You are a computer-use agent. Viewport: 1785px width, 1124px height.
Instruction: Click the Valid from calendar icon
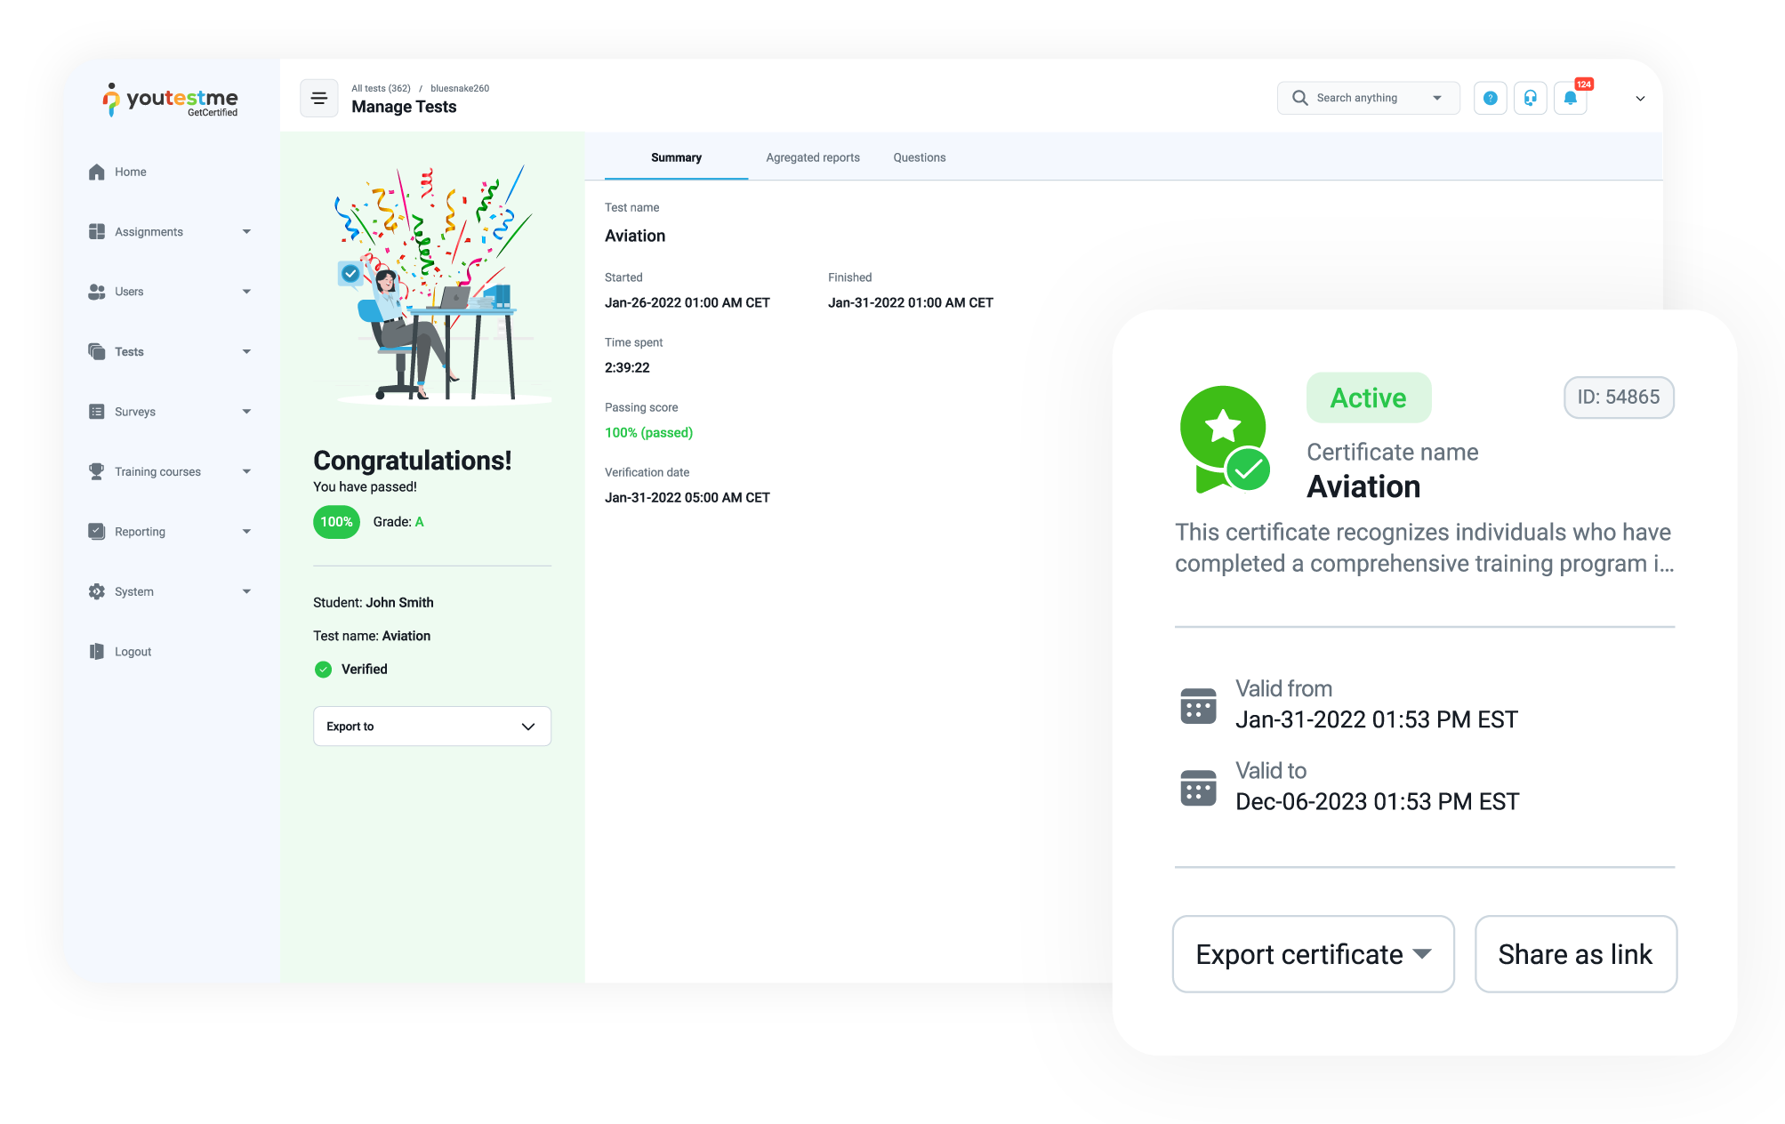pyautogui.click(x=1198, y=706)
